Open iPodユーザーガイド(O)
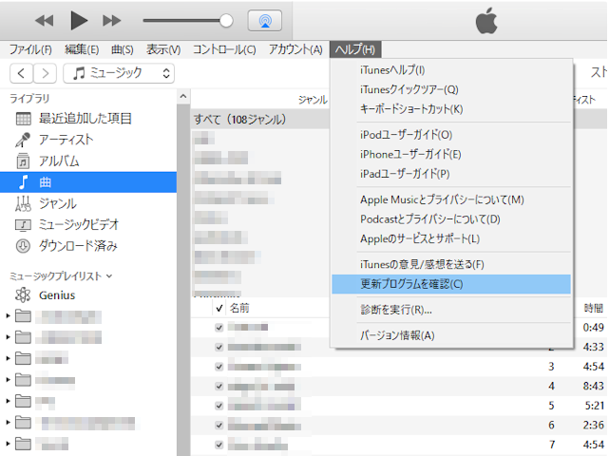 [x=451, y=135]
